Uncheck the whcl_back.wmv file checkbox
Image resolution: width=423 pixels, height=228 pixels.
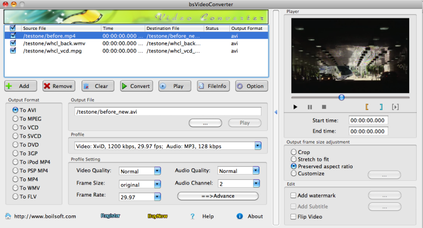tap(13, 44)
